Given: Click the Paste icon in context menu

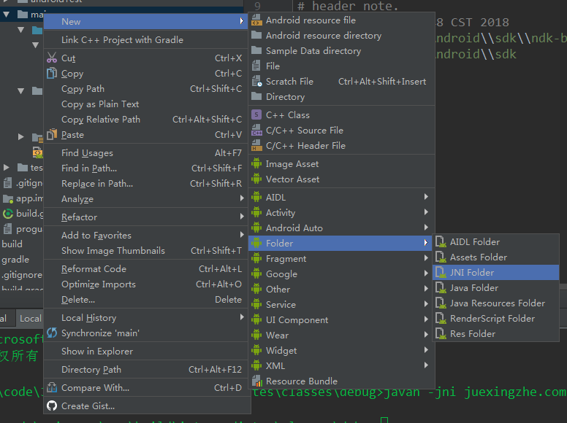Looking at the screenshot, I should click(52, 134).
